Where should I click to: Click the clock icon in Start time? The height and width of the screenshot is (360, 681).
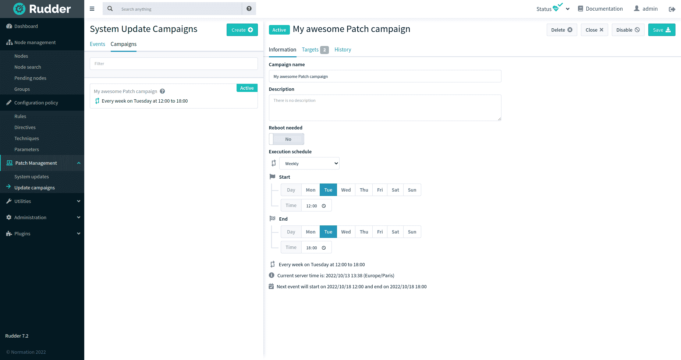pyautogui.click(x=324, y=206)
